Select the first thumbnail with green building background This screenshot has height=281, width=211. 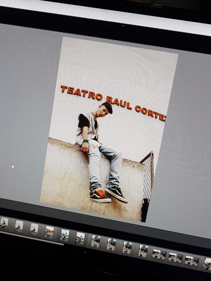pos(96,241)
